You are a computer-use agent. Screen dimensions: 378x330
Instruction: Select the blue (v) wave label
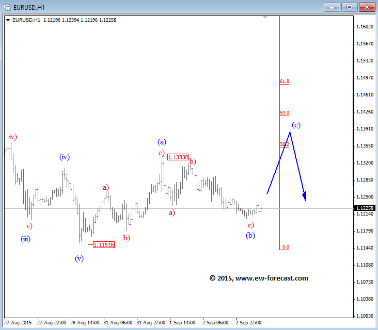[78, 259]
